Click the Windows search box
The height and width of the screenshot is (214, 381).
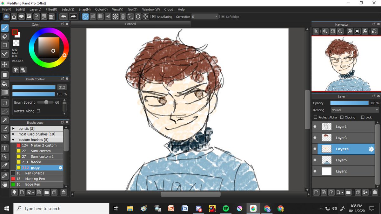pos(62,209)
